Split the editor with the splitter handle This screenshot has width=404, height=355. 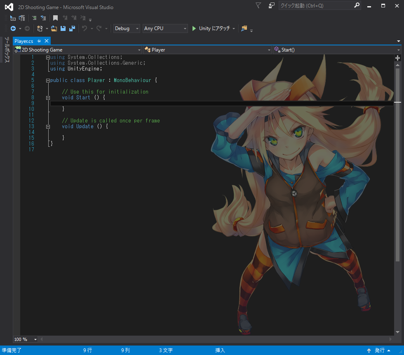(397, 58)
